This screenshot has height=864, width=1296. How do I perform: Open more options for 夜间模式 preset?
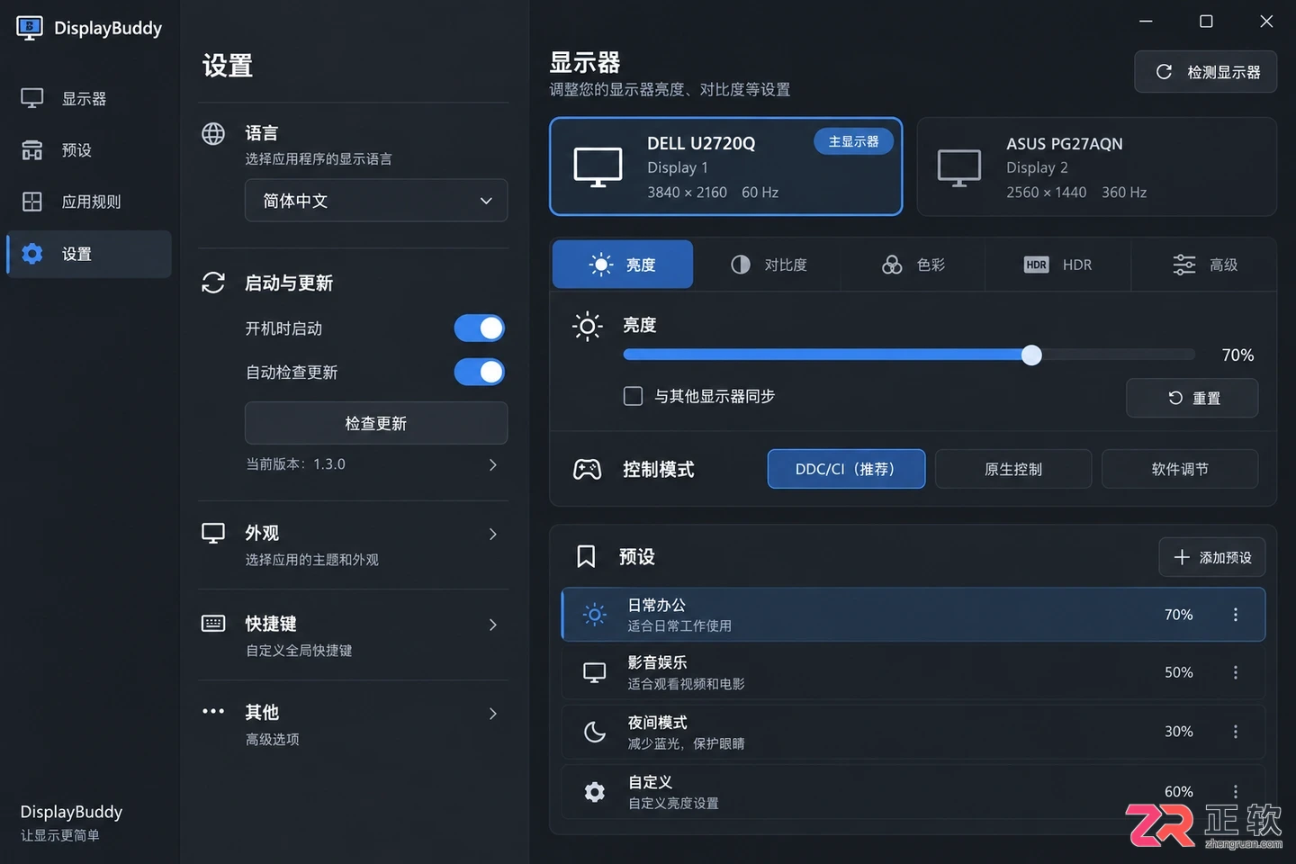pyautogui.click(x=1236, y=732)
